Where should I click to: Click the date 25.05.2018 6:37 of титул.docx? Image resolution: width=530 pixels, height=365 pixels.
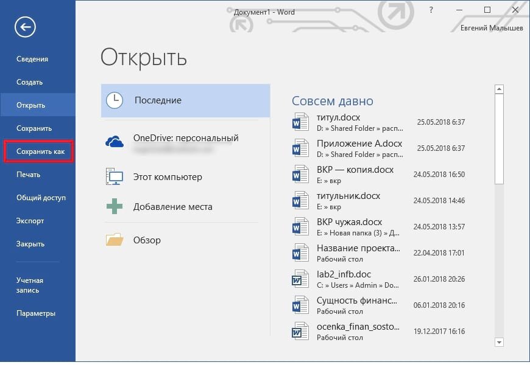[441, 122]
